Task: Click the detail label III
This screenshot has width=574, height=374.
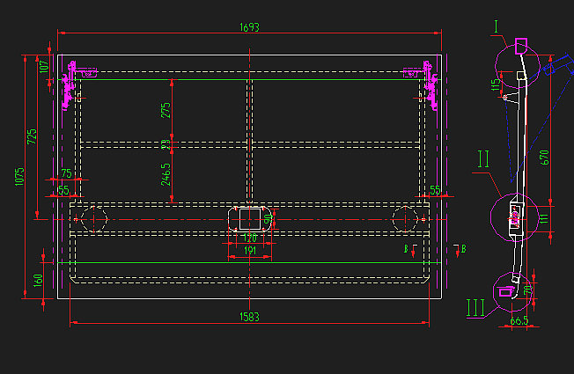Action: [x=475, y=308]
